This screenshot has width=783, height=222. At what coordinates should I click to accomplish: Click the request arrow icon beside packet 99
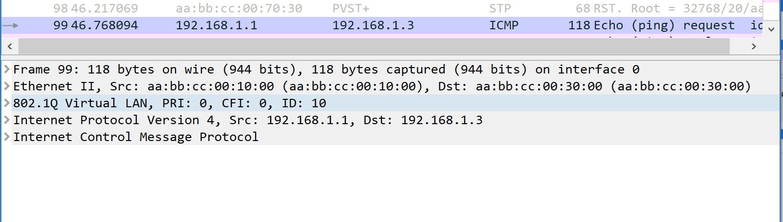(10, 25)
